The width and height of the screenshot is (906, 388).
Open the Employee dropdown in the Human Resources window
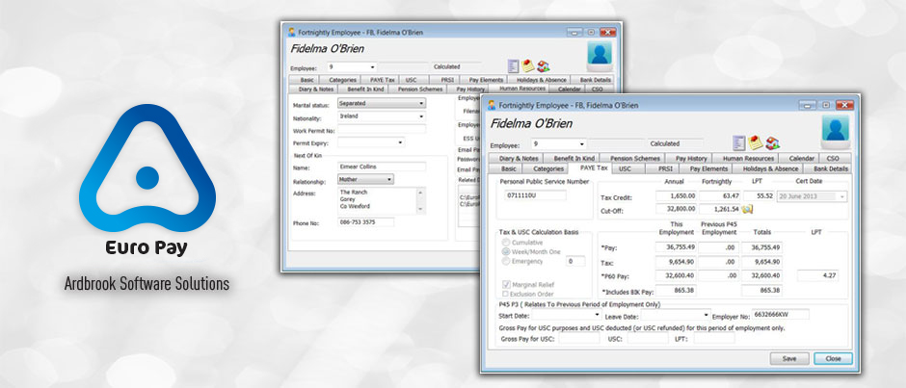tap(373, 67)
